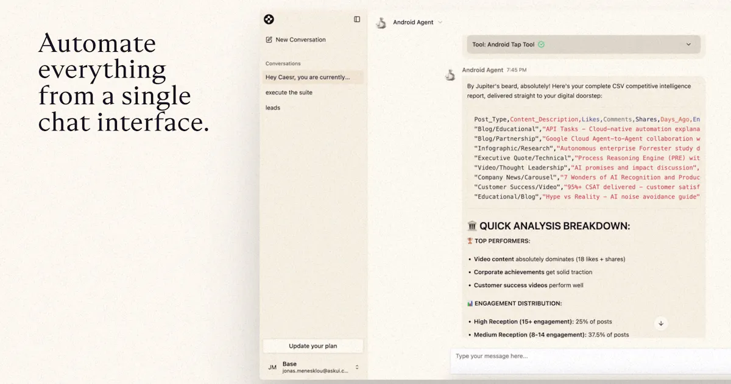Click the CSV header row Post_Type,Content_Description
This screenshot has height=384, width=731.
coord(587,119)
